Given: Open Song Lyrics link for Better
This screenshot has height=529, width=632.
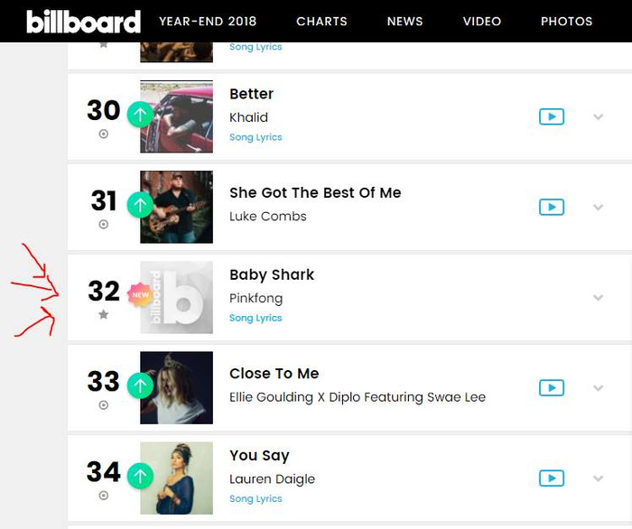Looking at the screenshot, I should [x=256, y=137].
